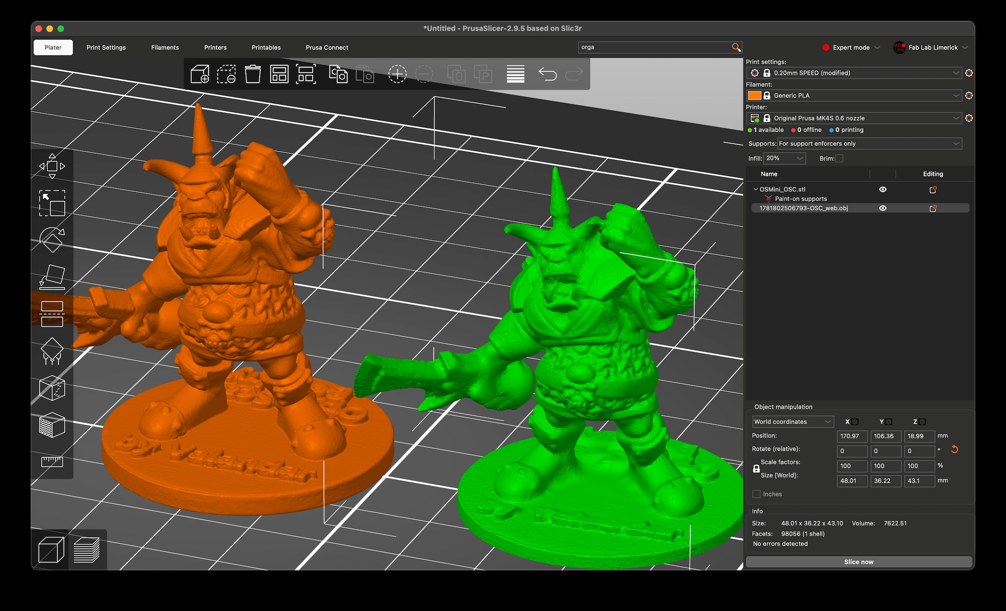Switch to the Plater tab

(x=53, y=47)
